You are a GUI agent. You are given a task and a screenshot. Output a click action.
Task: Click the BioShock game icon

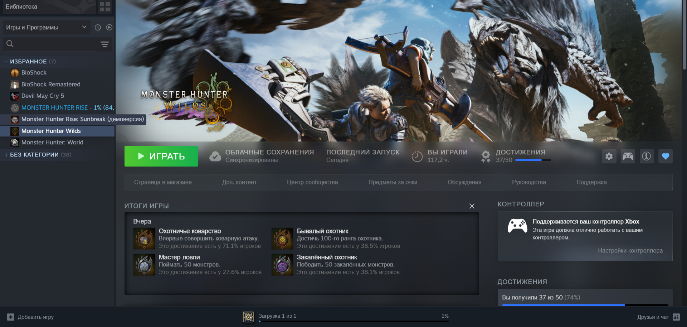click(x=15, y=73)
